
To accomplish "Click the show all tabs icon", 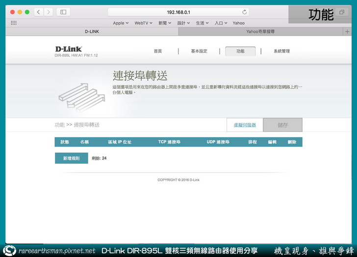I will (342, 12).
